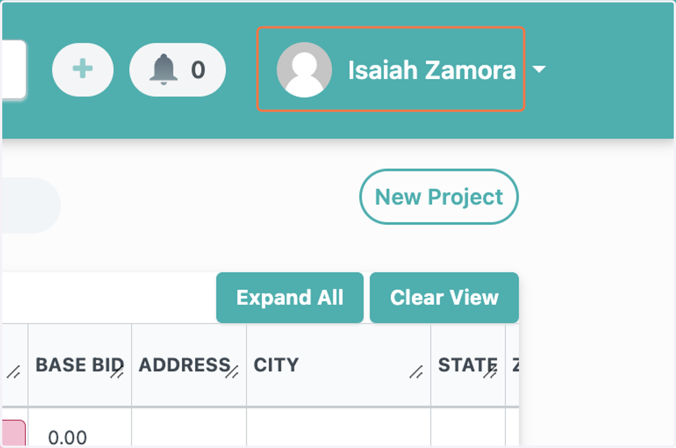Click the ADDRESS column header

(184, 365)
